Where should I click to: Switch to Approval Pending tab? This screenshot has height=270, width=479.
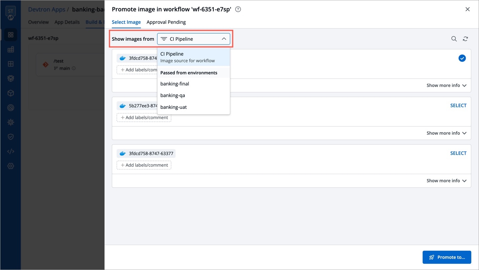pyautogui.click(x=166, y=22)
